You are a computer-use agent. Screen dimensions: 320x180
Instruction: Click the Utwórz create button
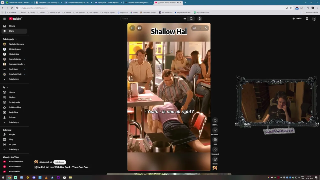(x=297, y=18)
